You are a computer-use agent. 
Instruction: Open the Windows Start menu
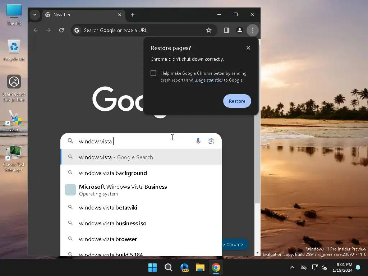click(152, 267)
